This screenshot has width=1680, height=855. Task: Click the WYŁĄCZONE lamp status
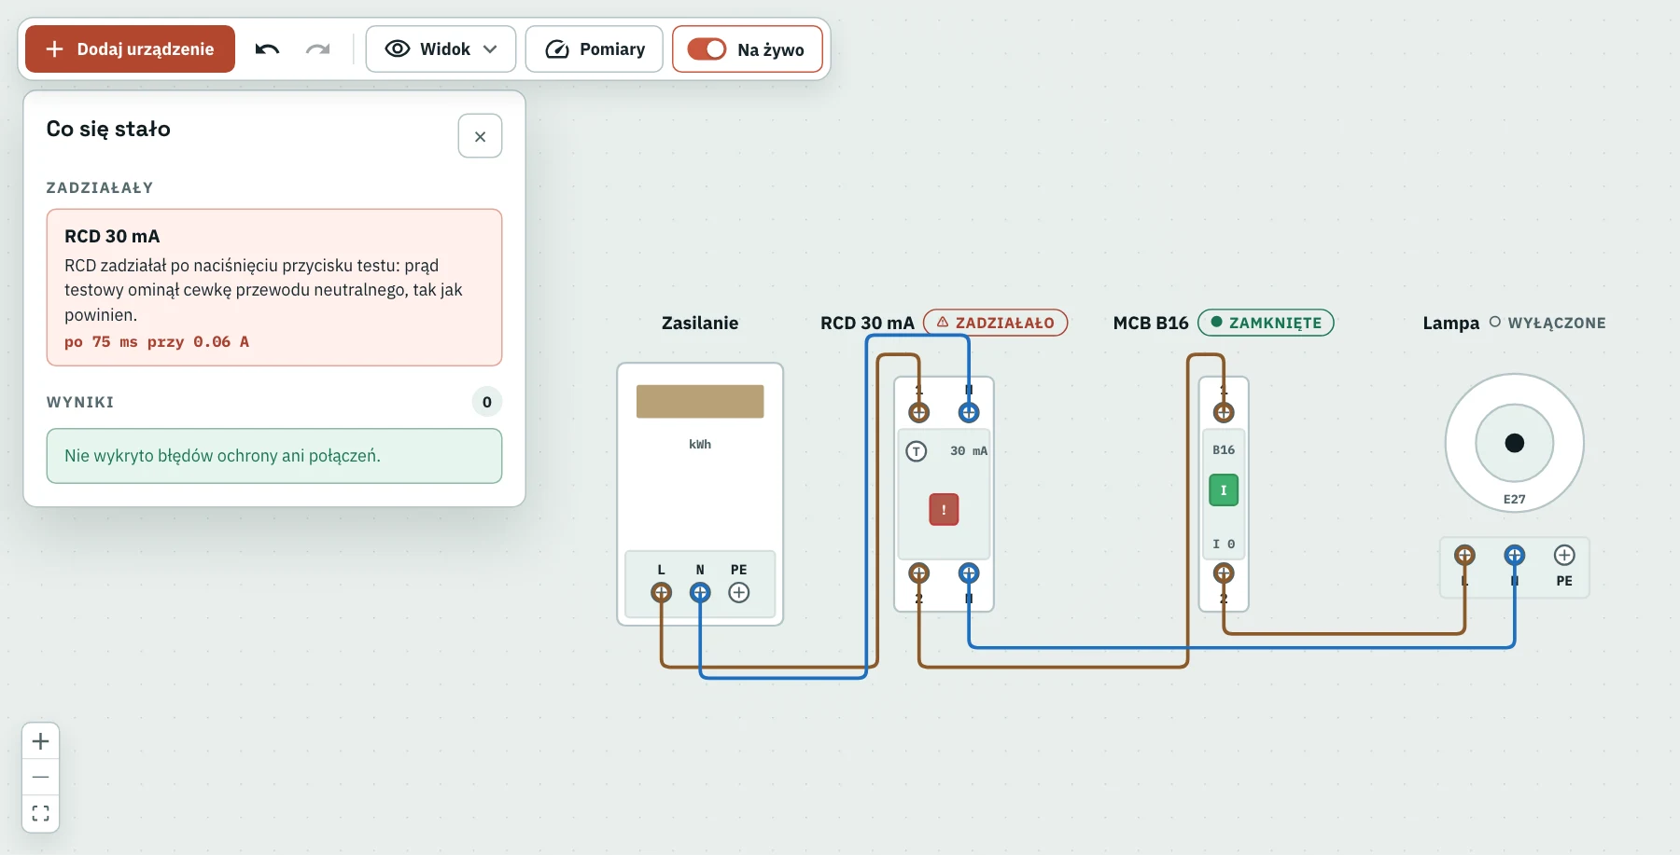click(x=1547, y=323)
